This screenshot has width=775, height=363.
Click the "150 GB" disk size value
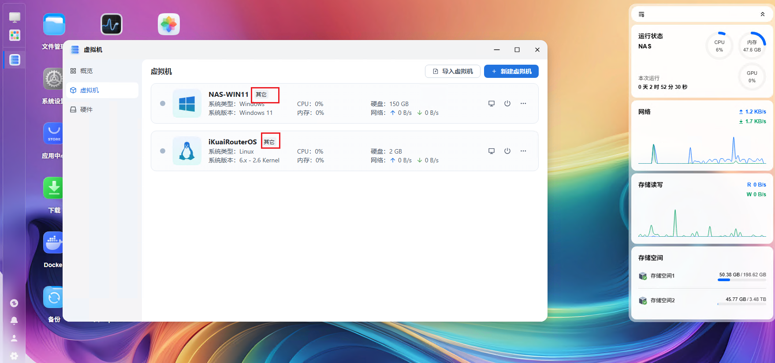click(x=399, y=104)
